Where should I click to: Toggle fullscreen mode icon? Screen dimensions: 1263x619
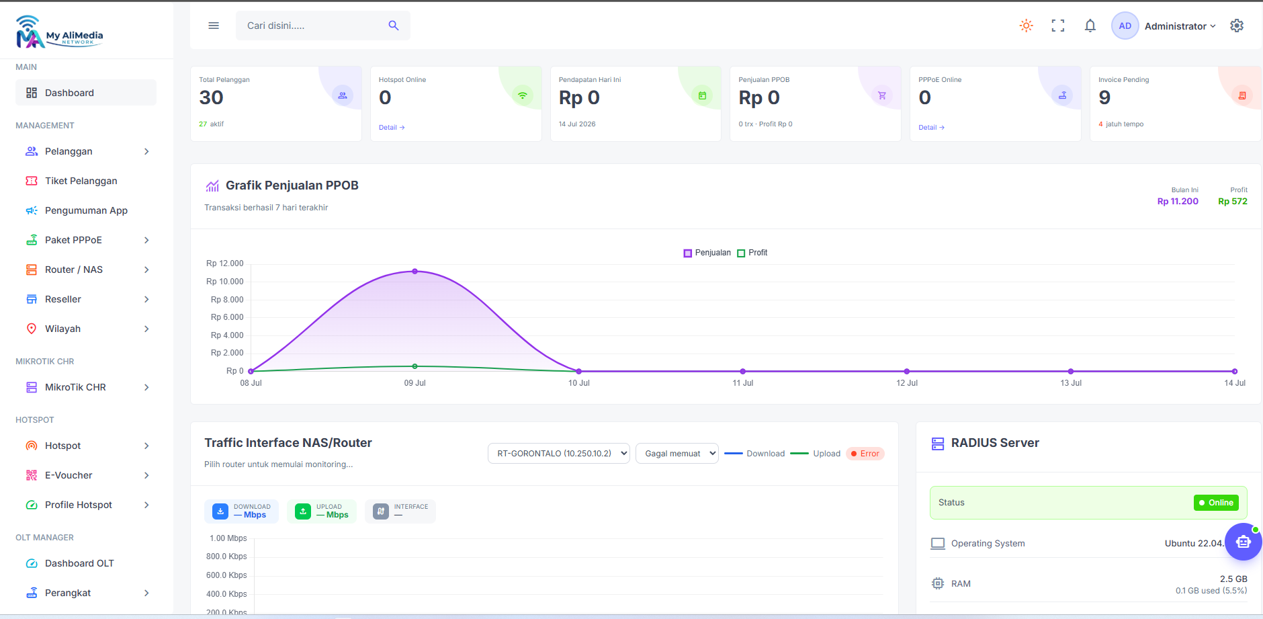coord(1058,26)
